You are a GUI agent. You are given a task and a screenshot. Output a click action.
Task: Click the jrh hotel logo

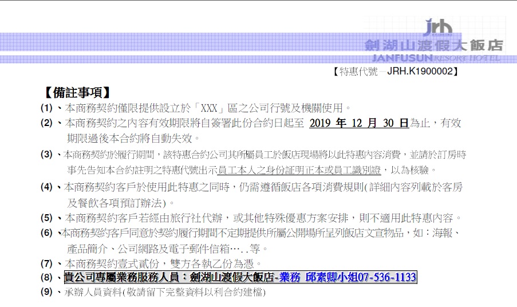tap(438, 27)
